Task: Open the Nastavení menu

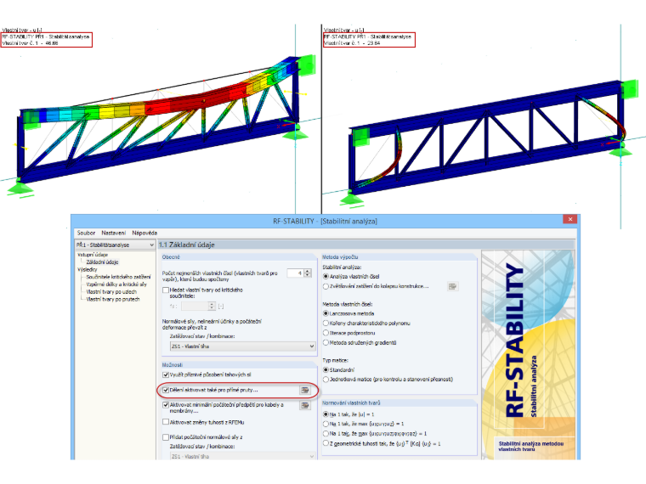Action: (x=113, y=233)
